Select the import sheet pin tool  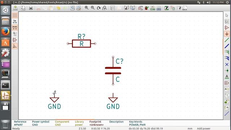point(227,101)
